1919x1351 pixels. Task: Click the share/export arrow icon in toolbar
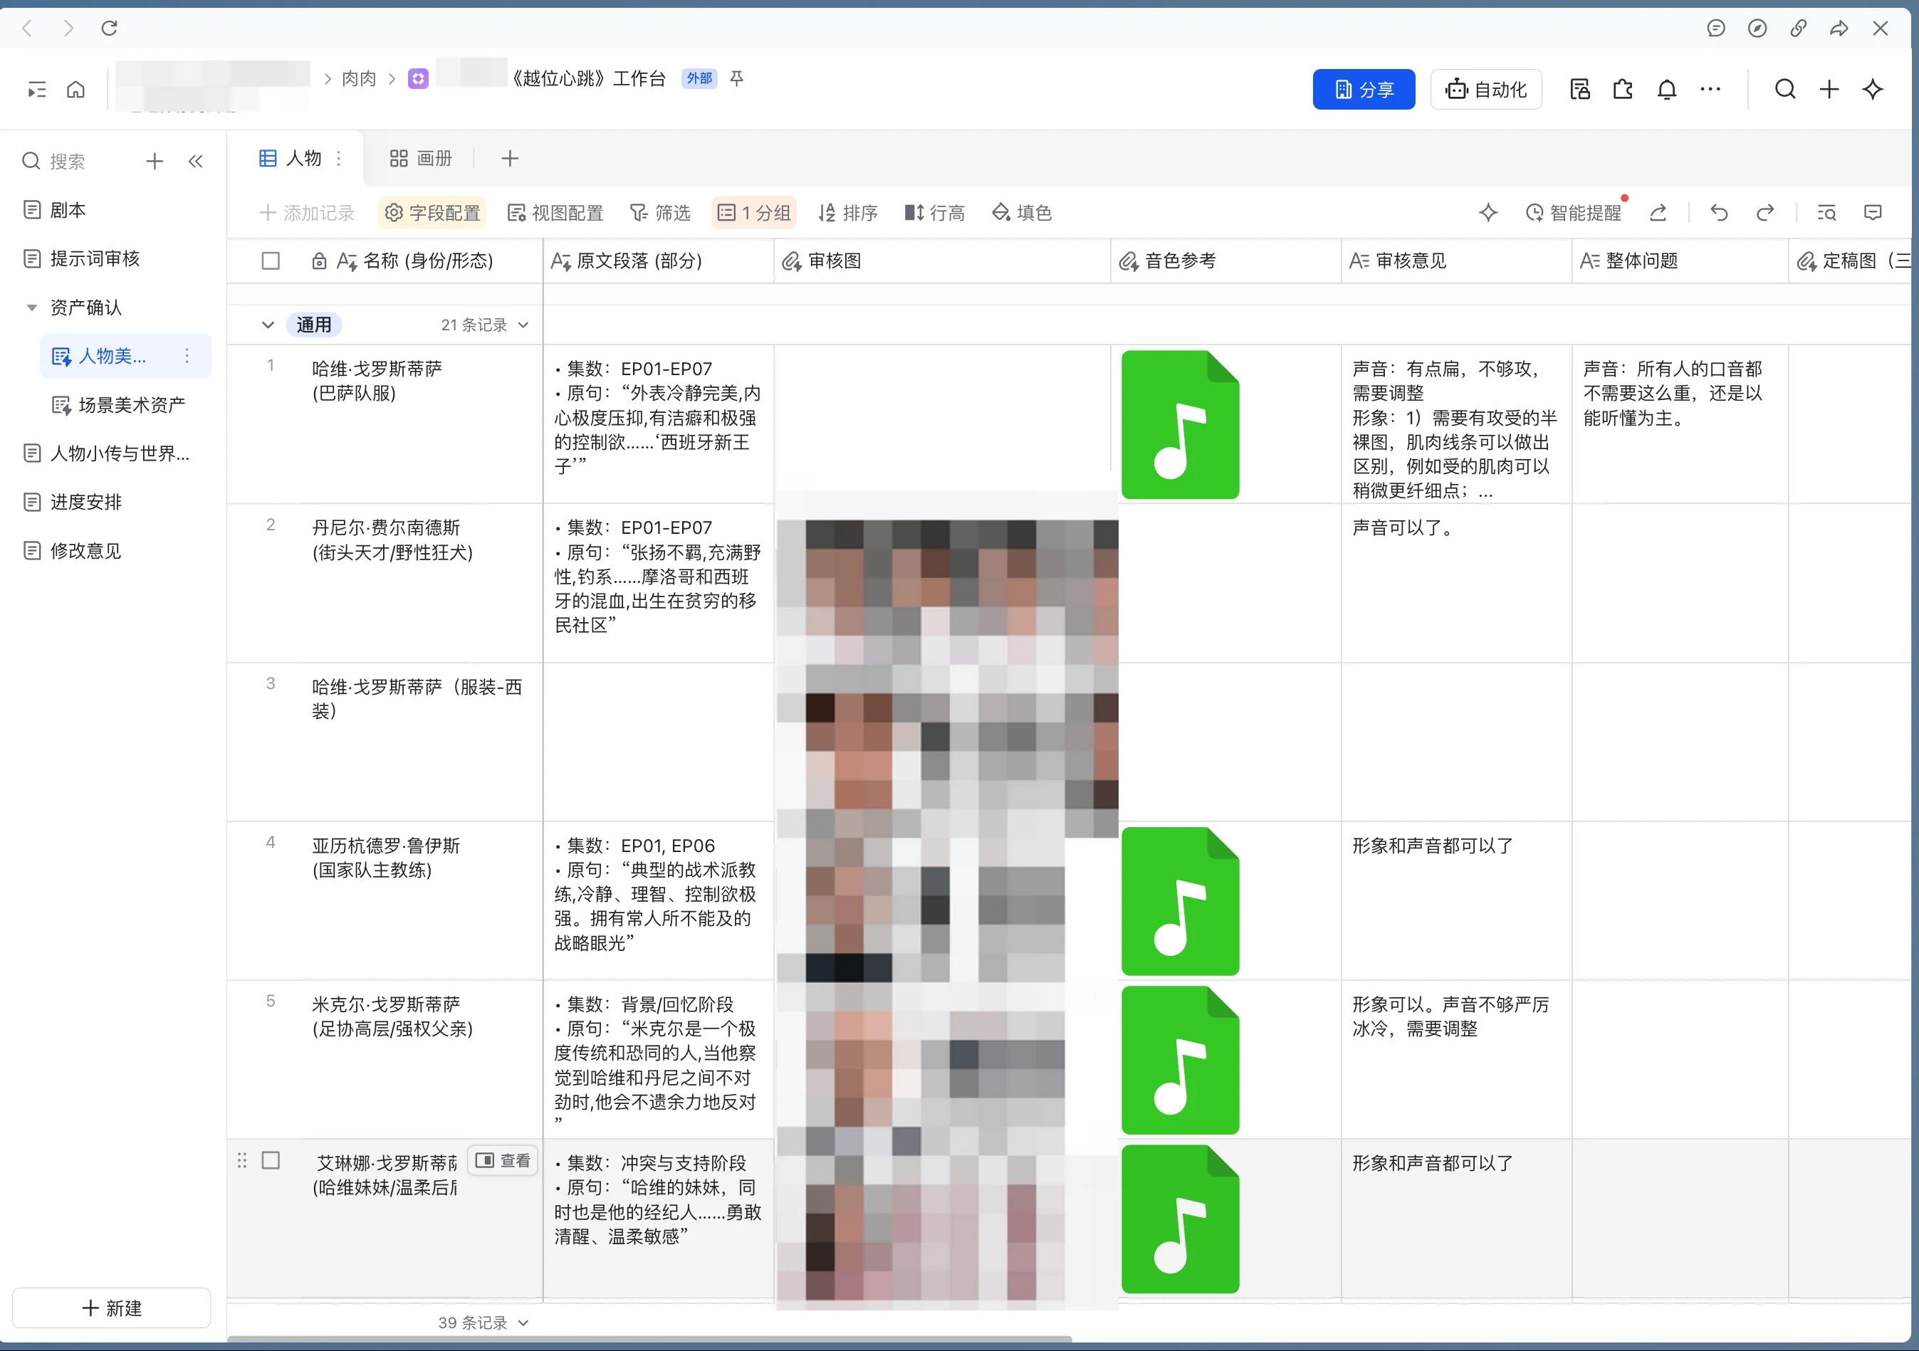(x=1658, y=213)
